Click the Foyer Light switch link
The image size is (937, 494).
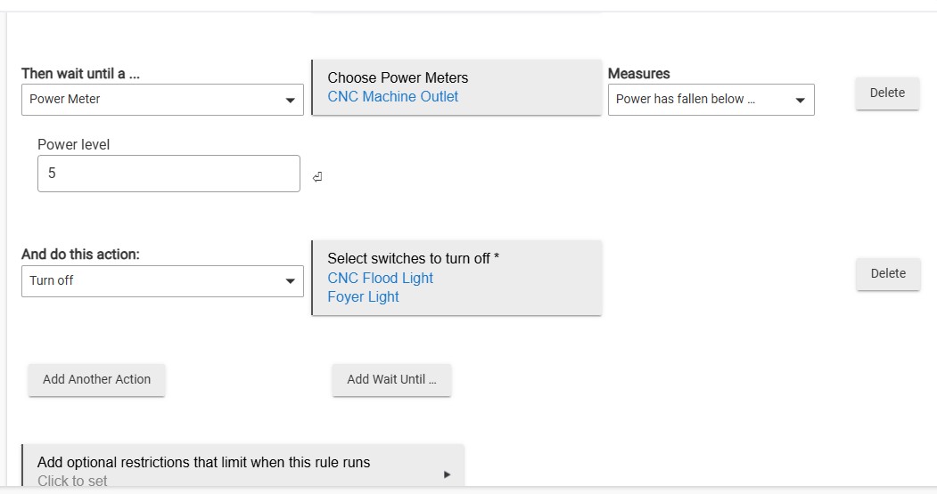(x=363, y=296)
